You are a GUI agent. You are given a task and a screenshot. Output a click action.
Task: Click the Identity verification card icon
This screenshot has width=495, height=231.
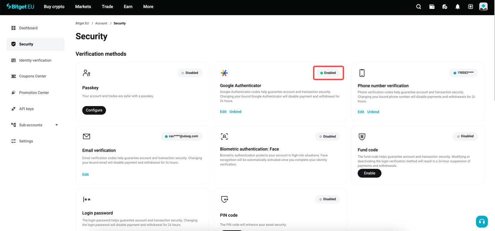click(x=14, y=60)
